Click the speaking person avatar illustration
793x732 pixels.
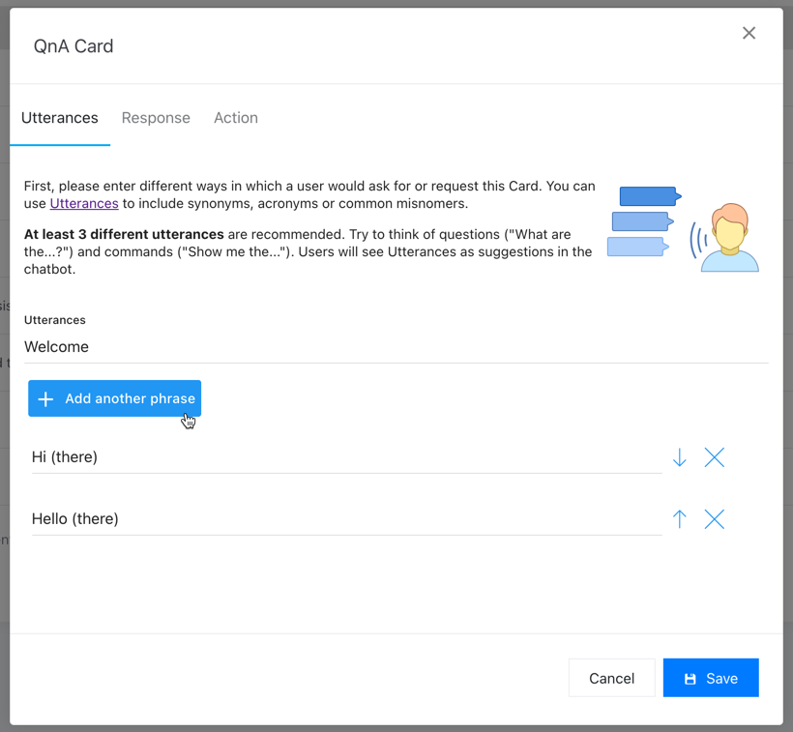pos(729,238)
